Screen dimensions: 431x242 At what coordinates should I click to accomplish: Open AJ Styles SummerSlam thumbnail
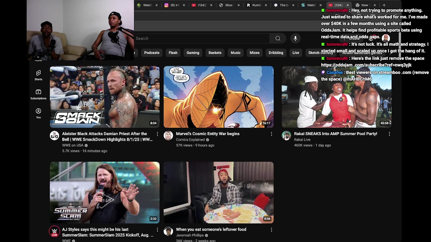click(x=105, y=193)
